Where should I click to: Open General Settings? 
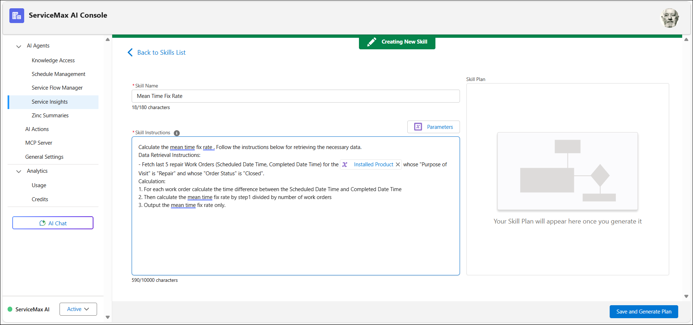[x=44, y=157]
